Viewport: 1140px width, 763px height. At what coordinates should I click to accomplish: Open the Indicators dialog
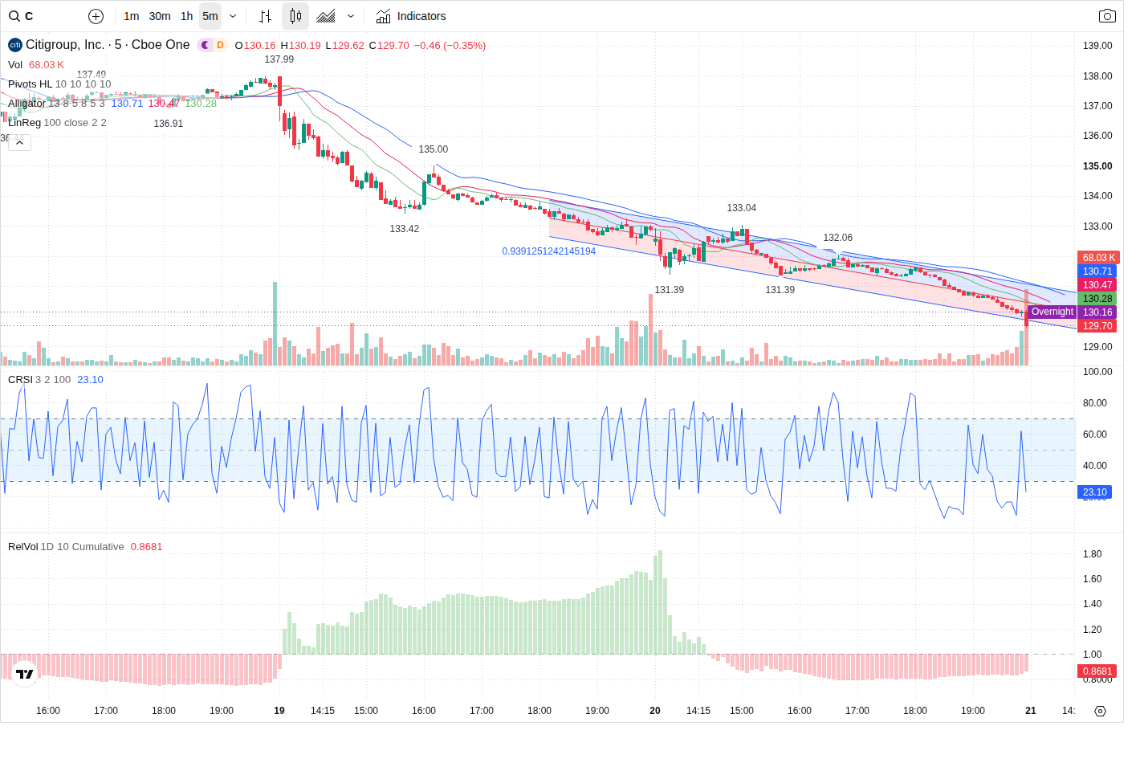[411, 16]
